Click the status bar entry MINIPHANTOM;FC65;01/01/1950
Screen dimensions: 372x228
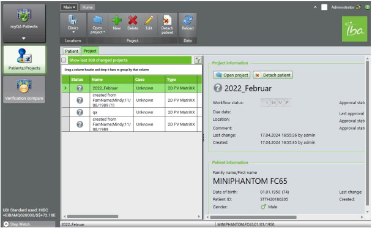(x=246, y=224)
